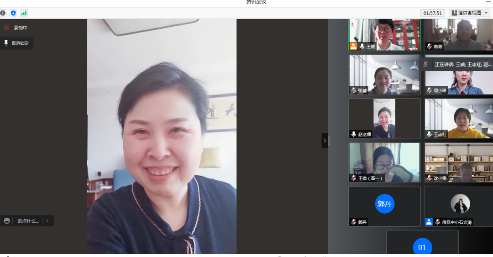Click 周小琳's muted microphone icon
This screenshot has height=257, width=493.
click(429, 90)
